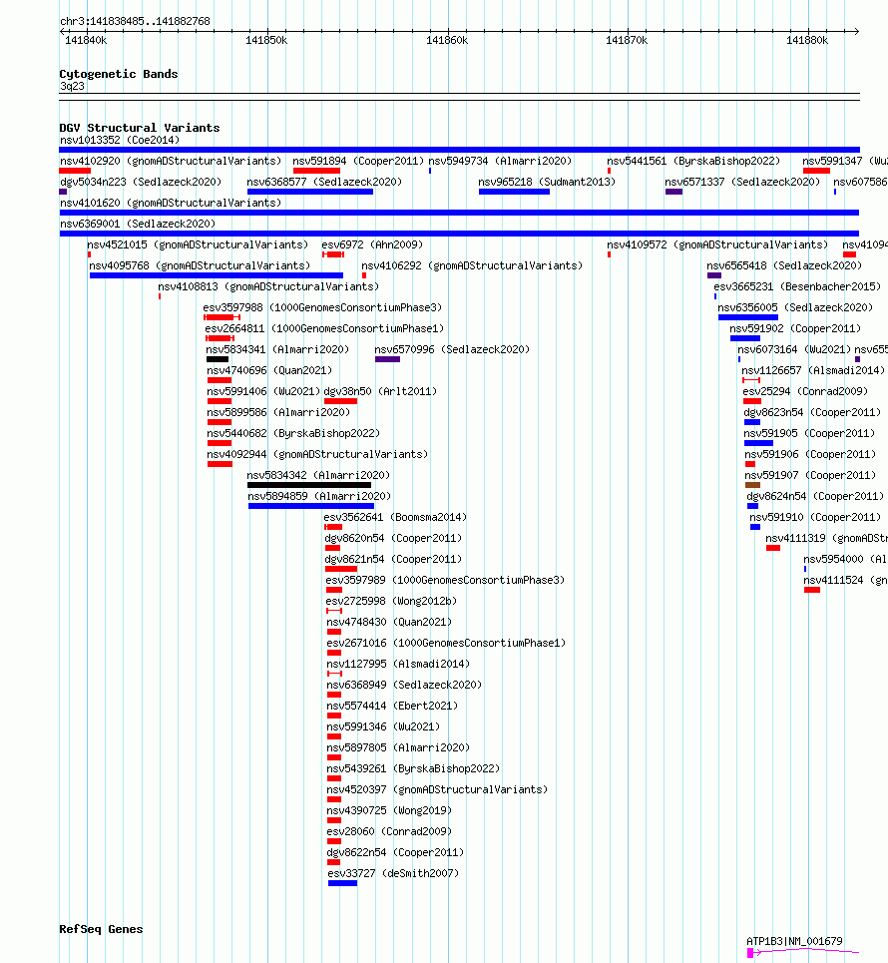
Task: Click the blue bar under nsv6368577
Action: click(x=310, y=192)
